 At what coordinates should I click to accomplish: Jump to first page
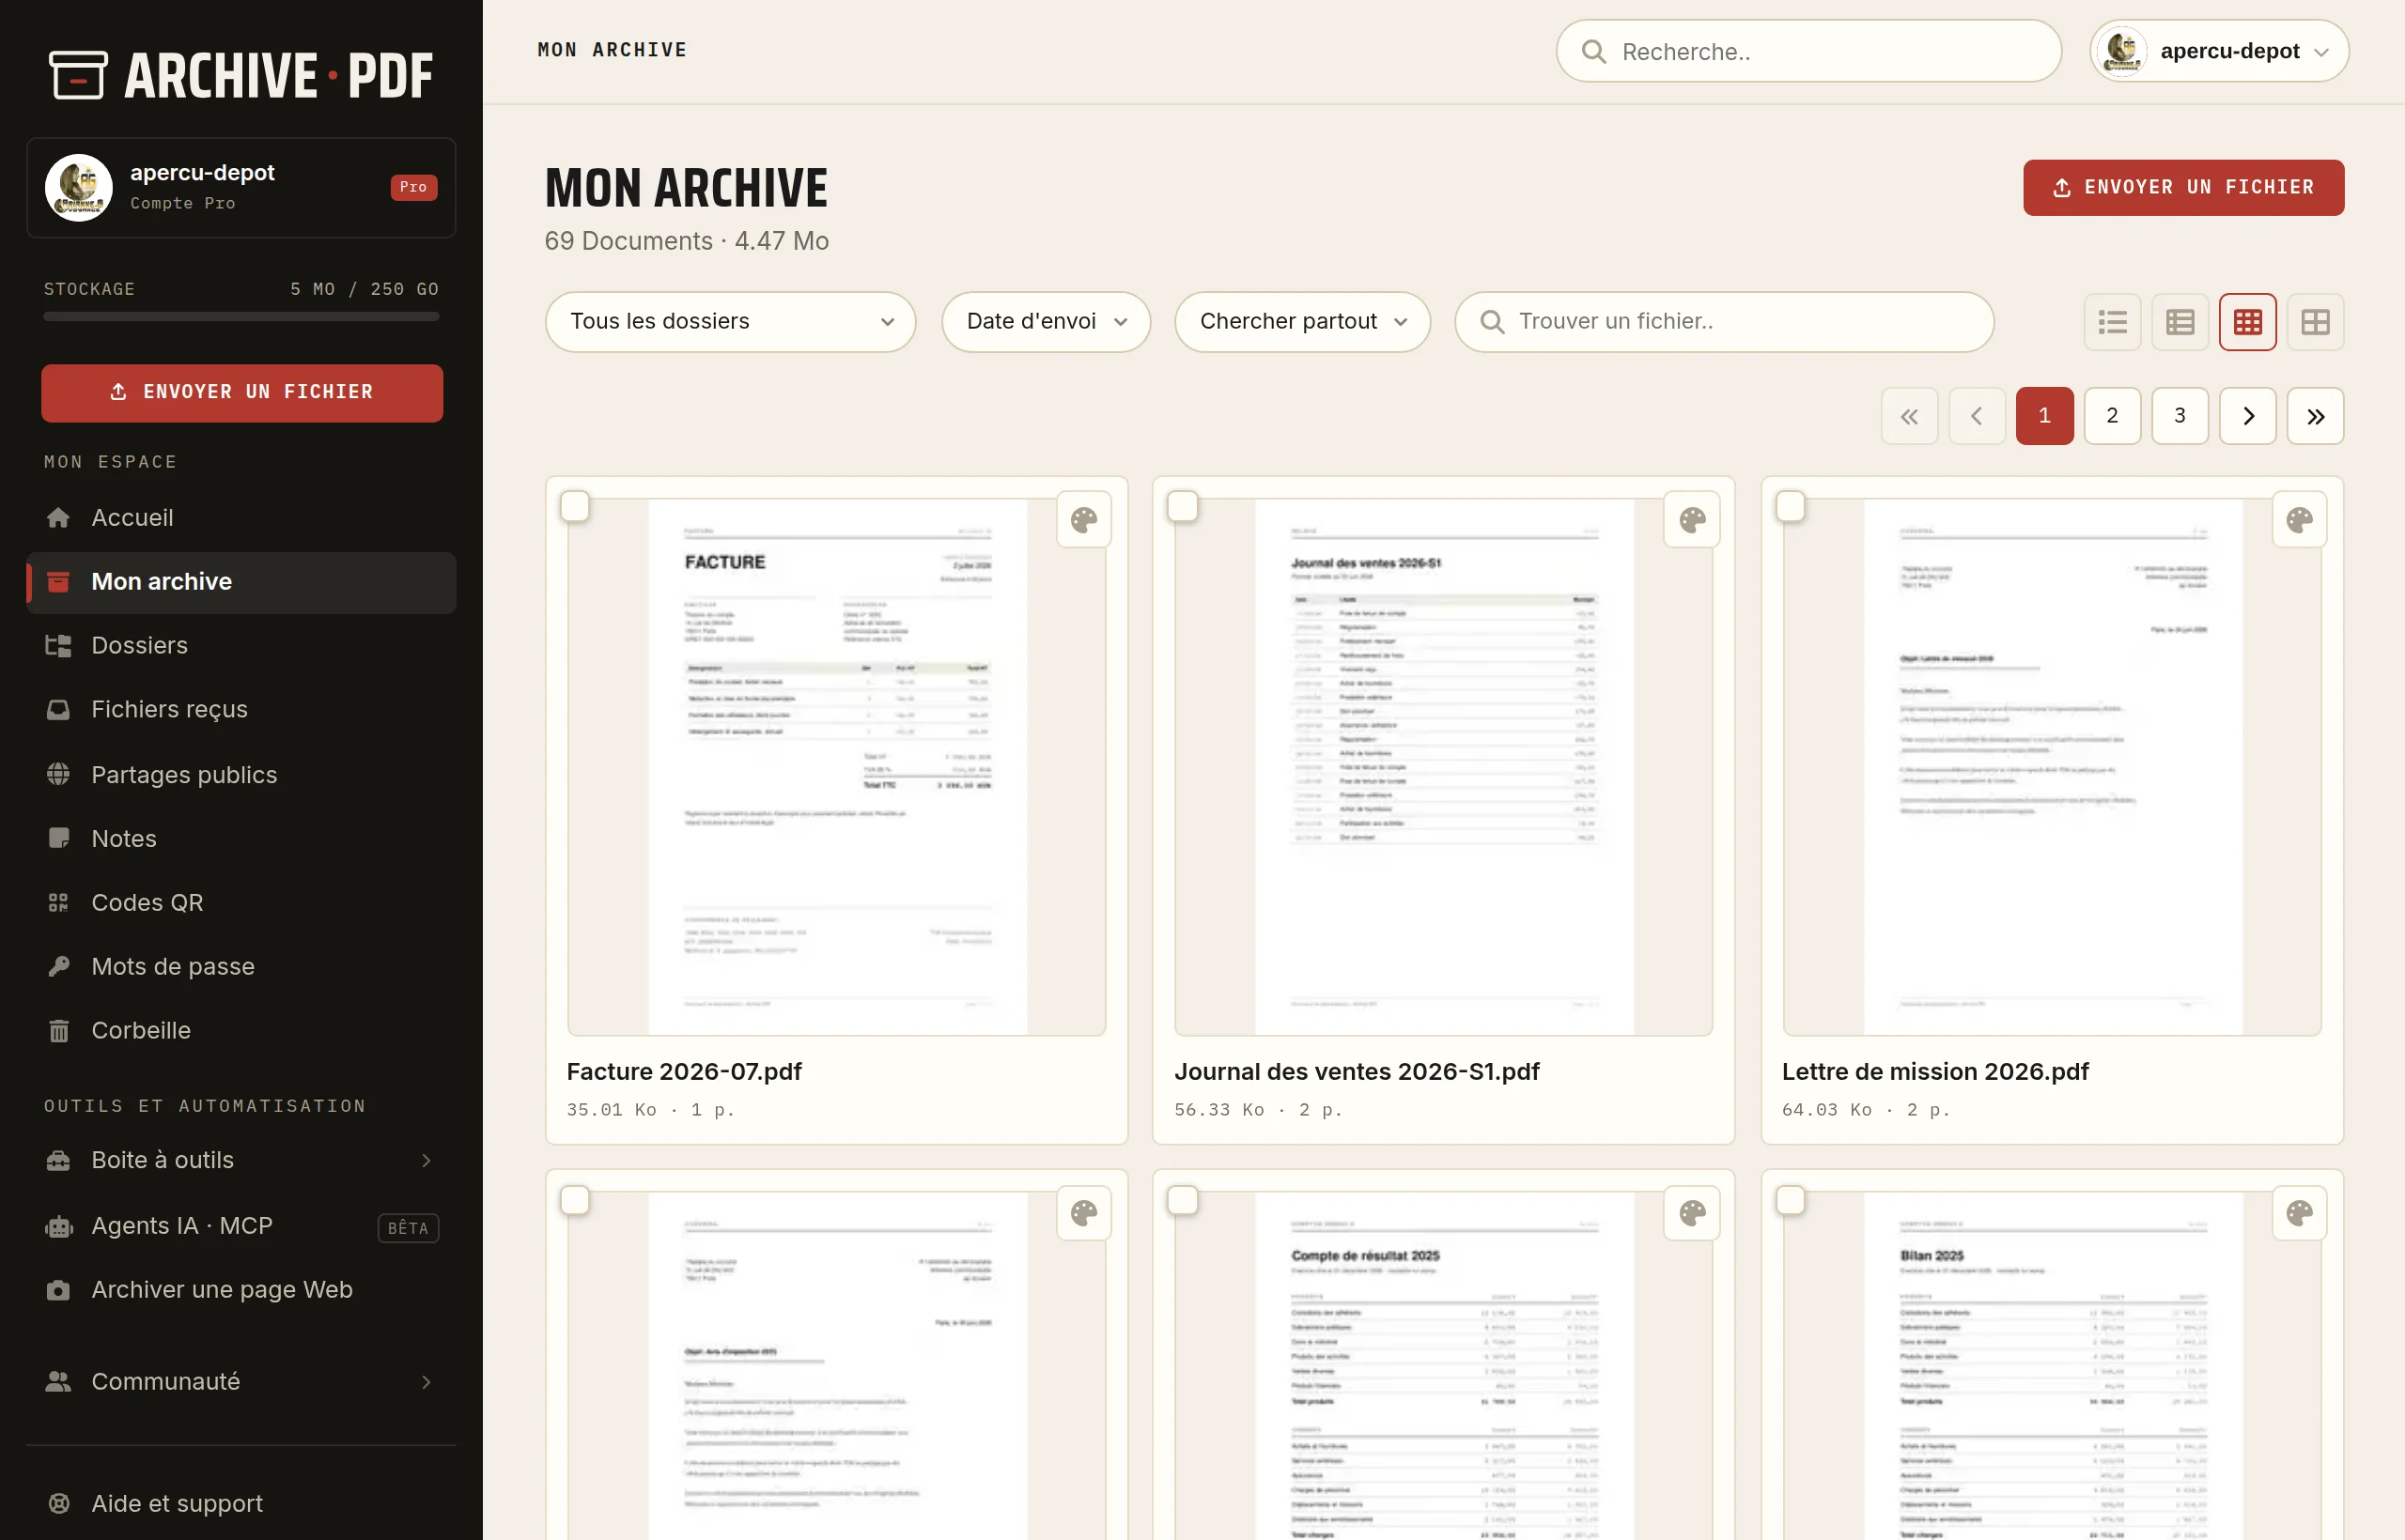1909,415
